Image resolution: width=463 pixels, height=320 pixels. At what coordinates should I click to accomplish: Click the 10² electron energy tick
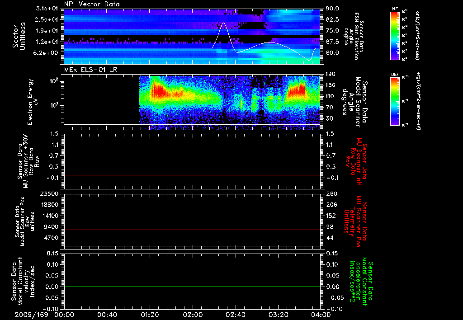coord(55,81)
